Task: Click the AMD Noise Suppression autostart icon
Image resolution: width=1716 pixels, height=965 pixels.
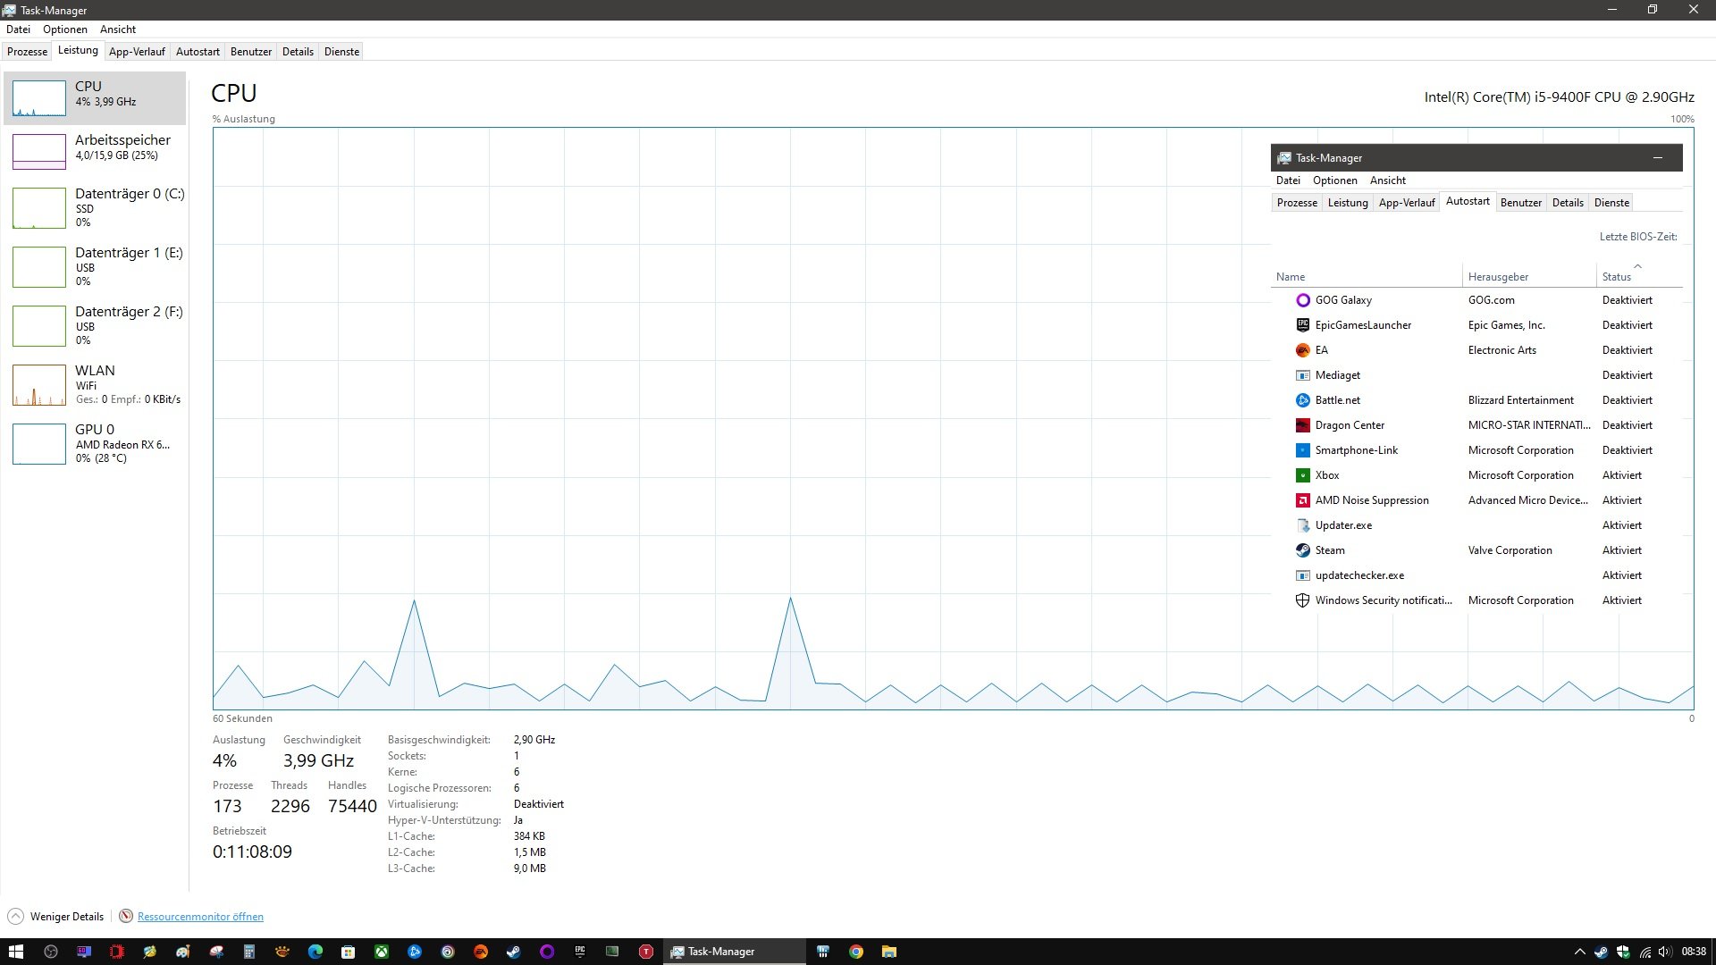Action: click(1303, 500)
